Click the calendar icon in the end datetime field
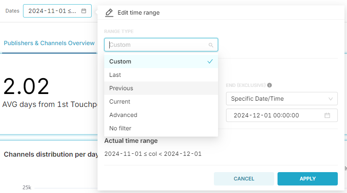347x193 pixels. coord(328,115)
